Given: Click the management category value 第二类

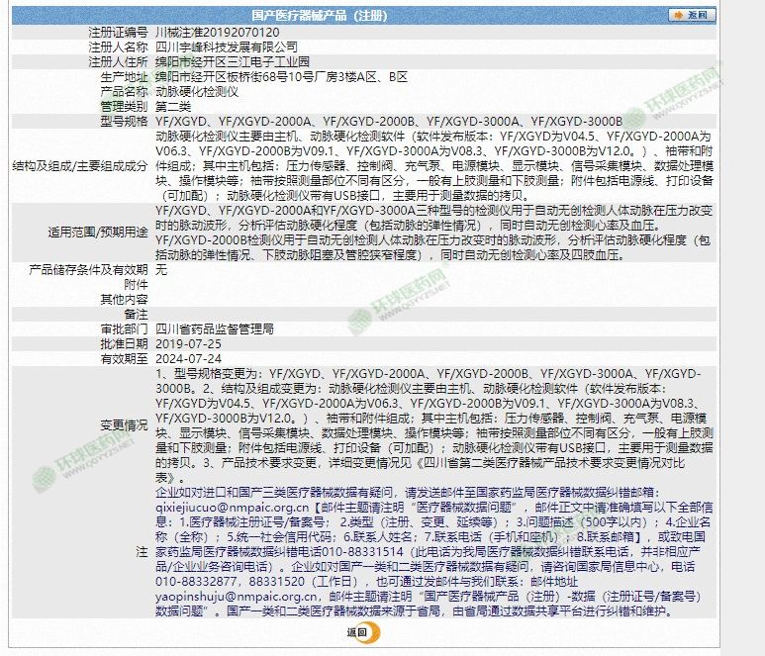Looking at the screenshot, I should pos(173,105).
